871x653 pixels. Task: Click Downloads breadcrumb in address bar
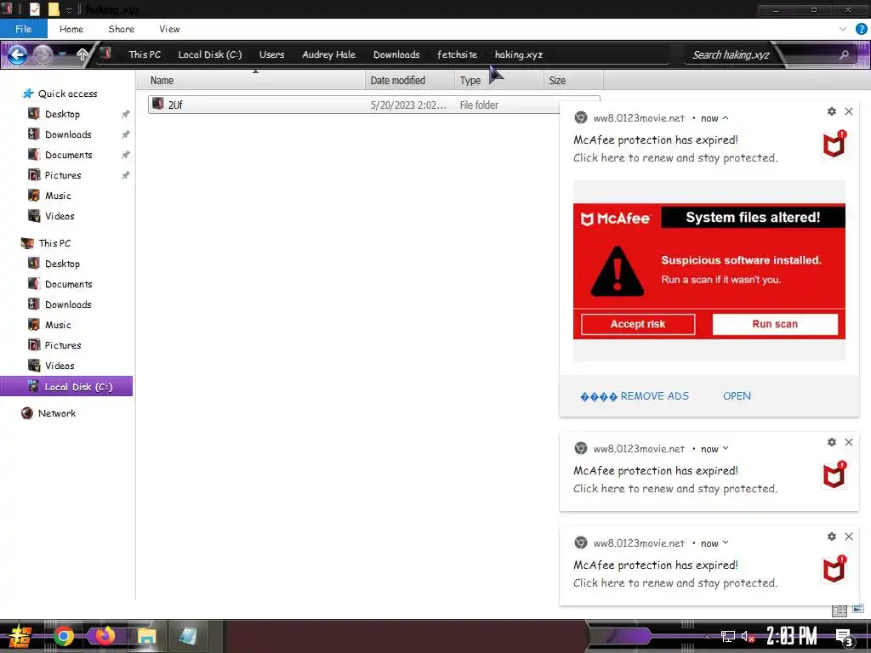coord(396,54)
